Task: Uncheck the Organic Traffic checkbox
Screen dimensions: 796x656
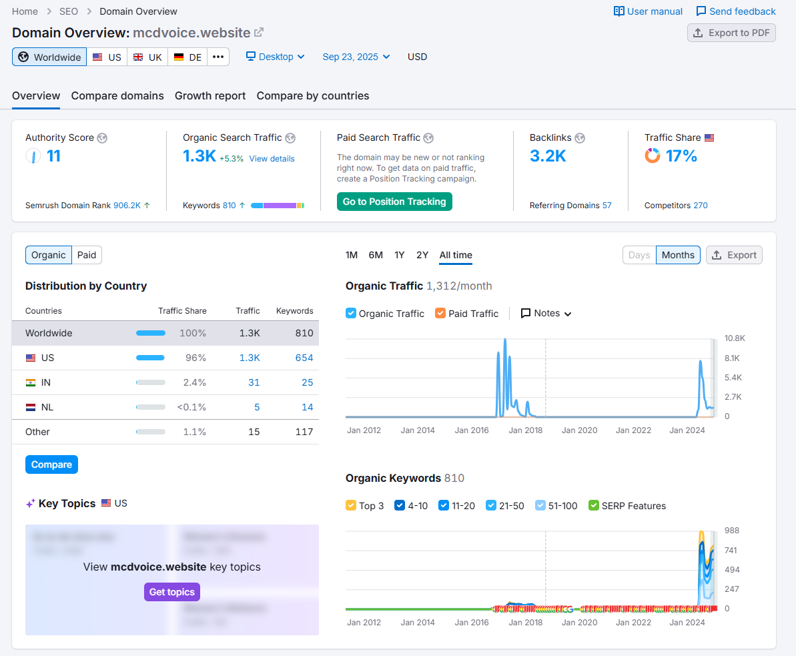Action: click(x=351, y=314)
